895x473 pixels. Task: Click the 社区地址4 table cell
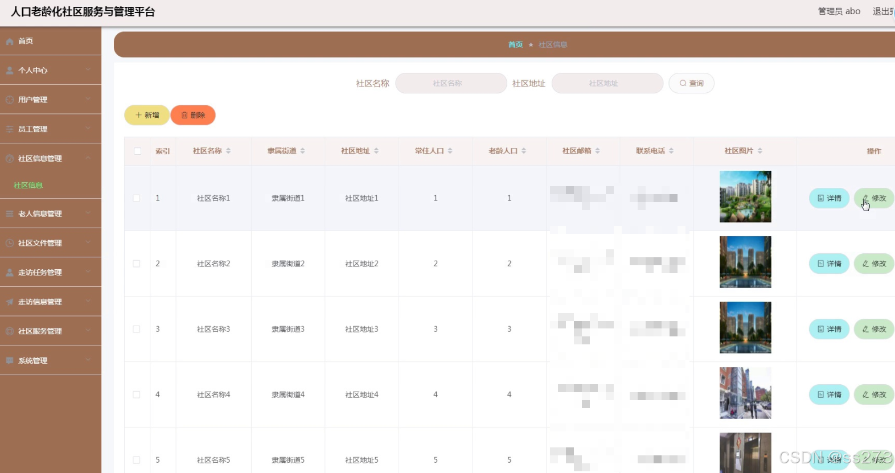(x=362, y=394)
